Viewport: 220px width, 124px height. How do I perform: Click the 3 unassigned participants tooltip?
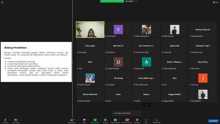point(126,113)
